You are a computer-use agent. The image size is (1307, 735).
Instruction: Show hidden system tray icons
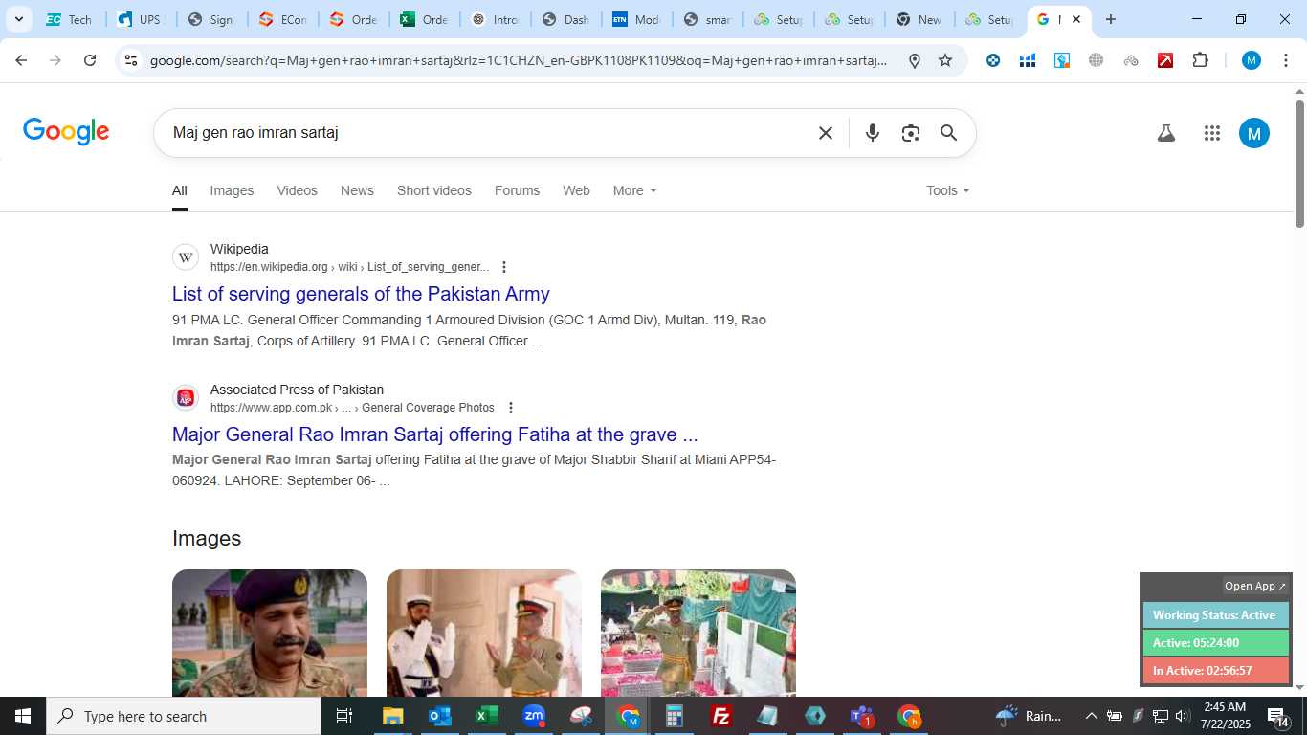(x=1091, y=716)
